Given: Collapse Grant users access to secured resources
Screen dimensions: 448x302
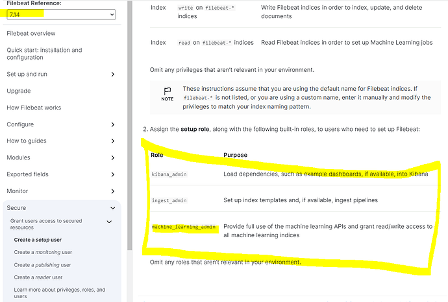Looking at the screenshot, I should click(109, 222).
